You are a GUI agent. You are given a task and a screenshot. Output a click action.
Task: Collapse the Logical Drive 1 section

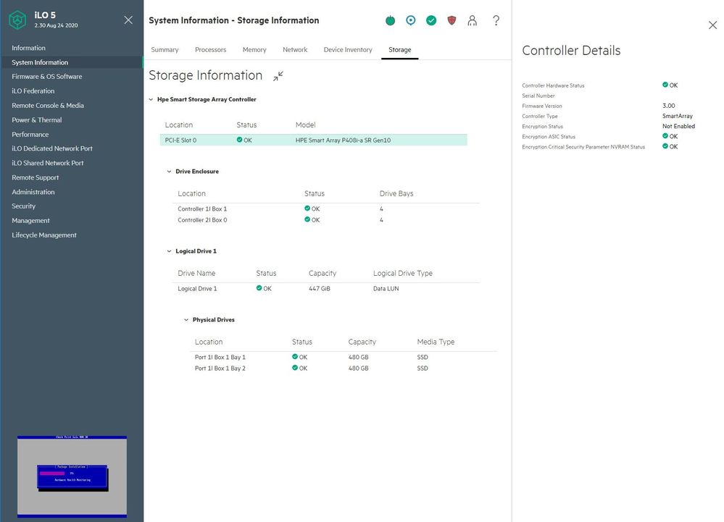170,251
